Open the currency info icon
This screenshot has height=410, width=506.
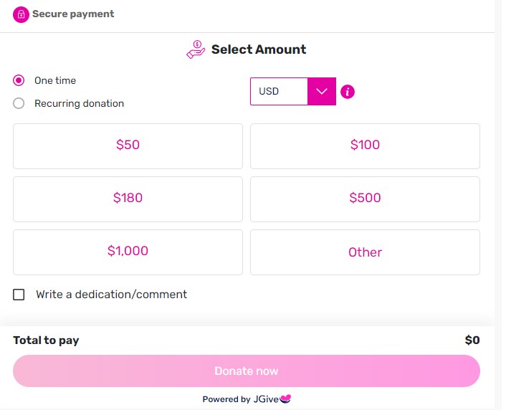pyautogui.click(x=348, y=92)
